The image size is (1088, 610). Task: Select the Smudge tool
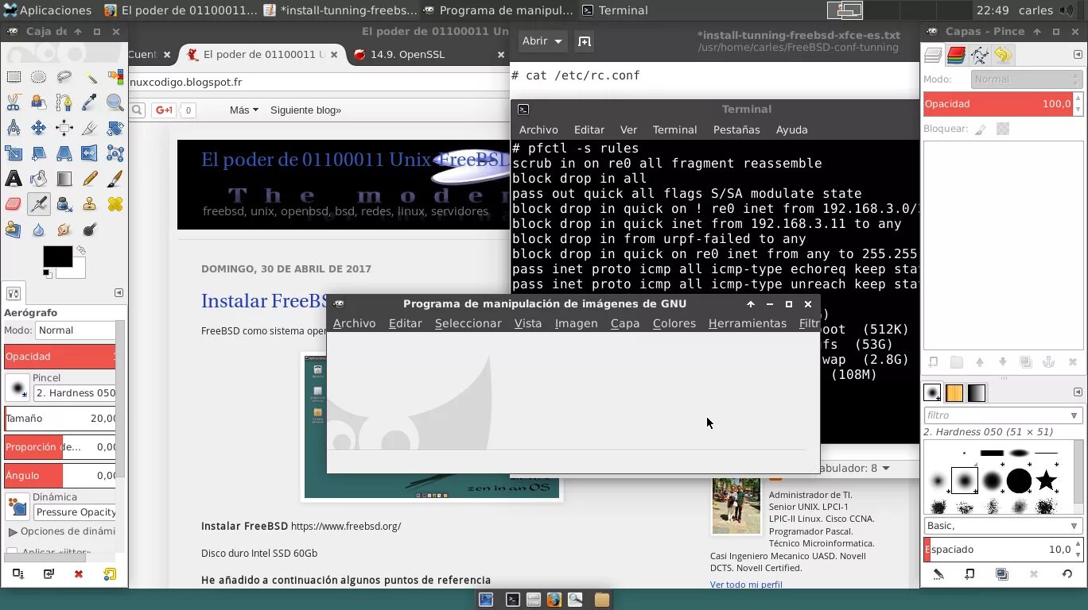point(64,230)
